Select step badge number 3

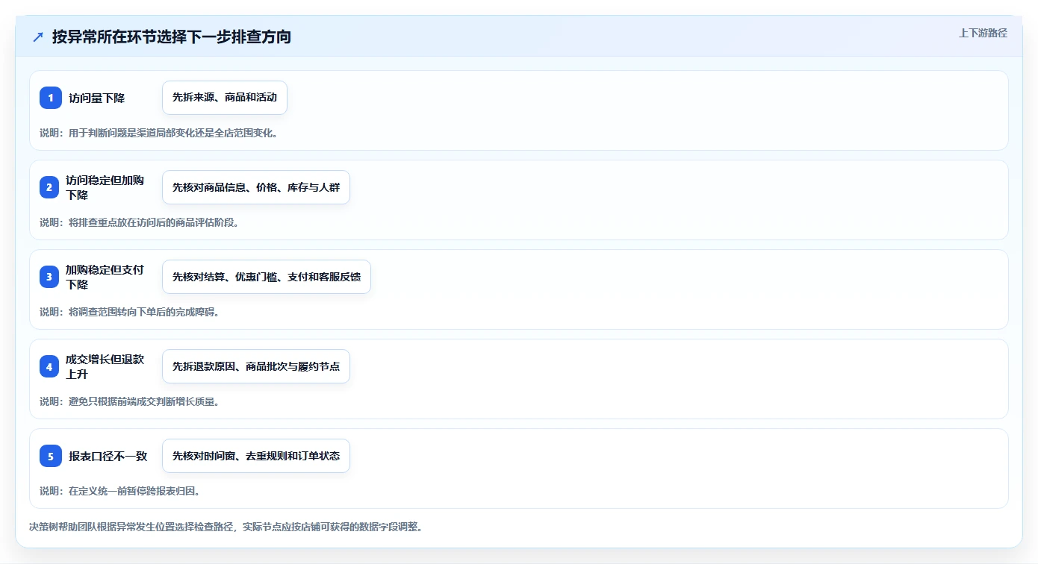click(x=51, y=277)
